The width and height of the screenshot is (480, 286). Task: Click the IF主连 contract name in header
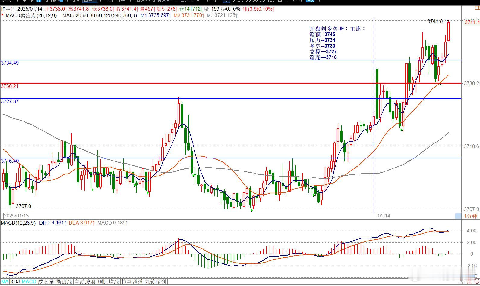point(8,9)
